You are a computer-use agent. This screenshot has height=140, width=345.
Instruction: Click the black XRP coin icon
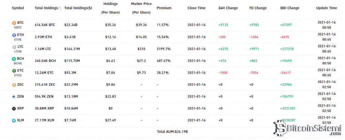(14, 108)
